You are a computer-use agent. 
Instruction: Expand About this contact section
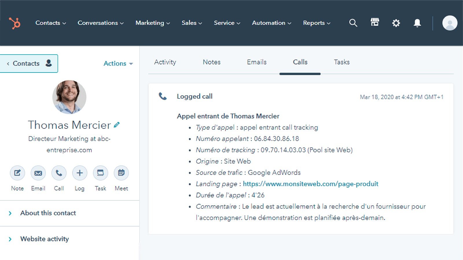[x=48, y=213]
